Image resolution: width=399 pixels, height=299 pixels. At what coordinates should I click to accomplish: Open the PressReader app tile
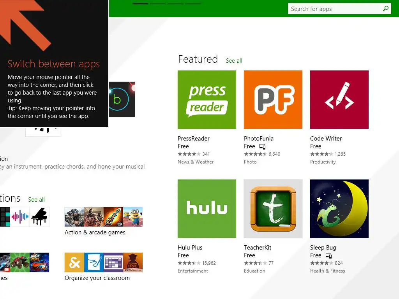point(207,100)
